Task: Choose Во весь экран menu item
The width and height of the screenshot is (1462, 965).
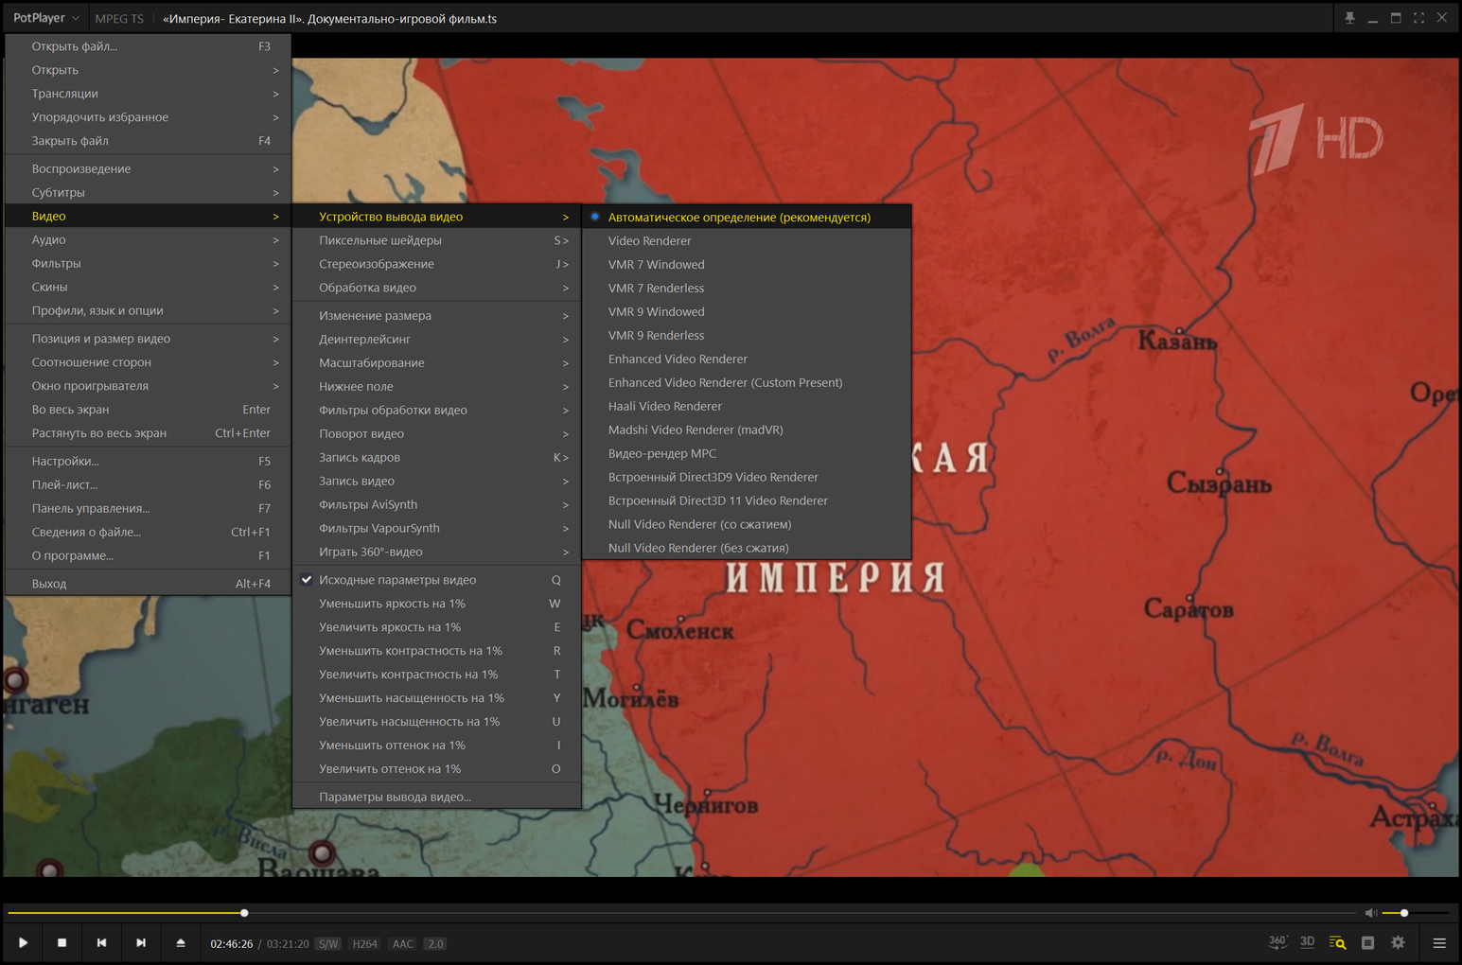Action: pyautogui.click(x=148, y=410)
